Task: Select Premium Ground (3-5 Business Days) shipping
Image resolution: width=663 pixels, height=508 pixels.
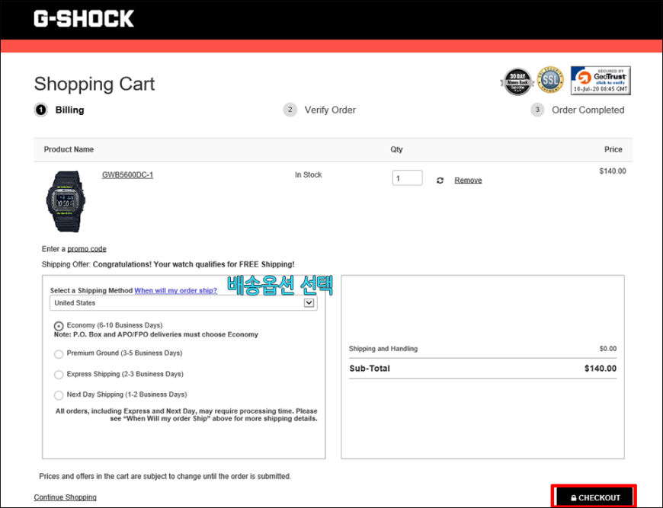Action: [x=59, y=353]
